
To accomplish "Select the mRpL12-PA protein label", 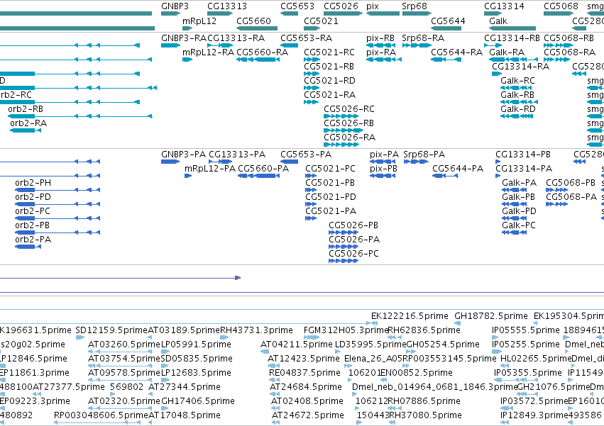I will (x=210, y=169).
